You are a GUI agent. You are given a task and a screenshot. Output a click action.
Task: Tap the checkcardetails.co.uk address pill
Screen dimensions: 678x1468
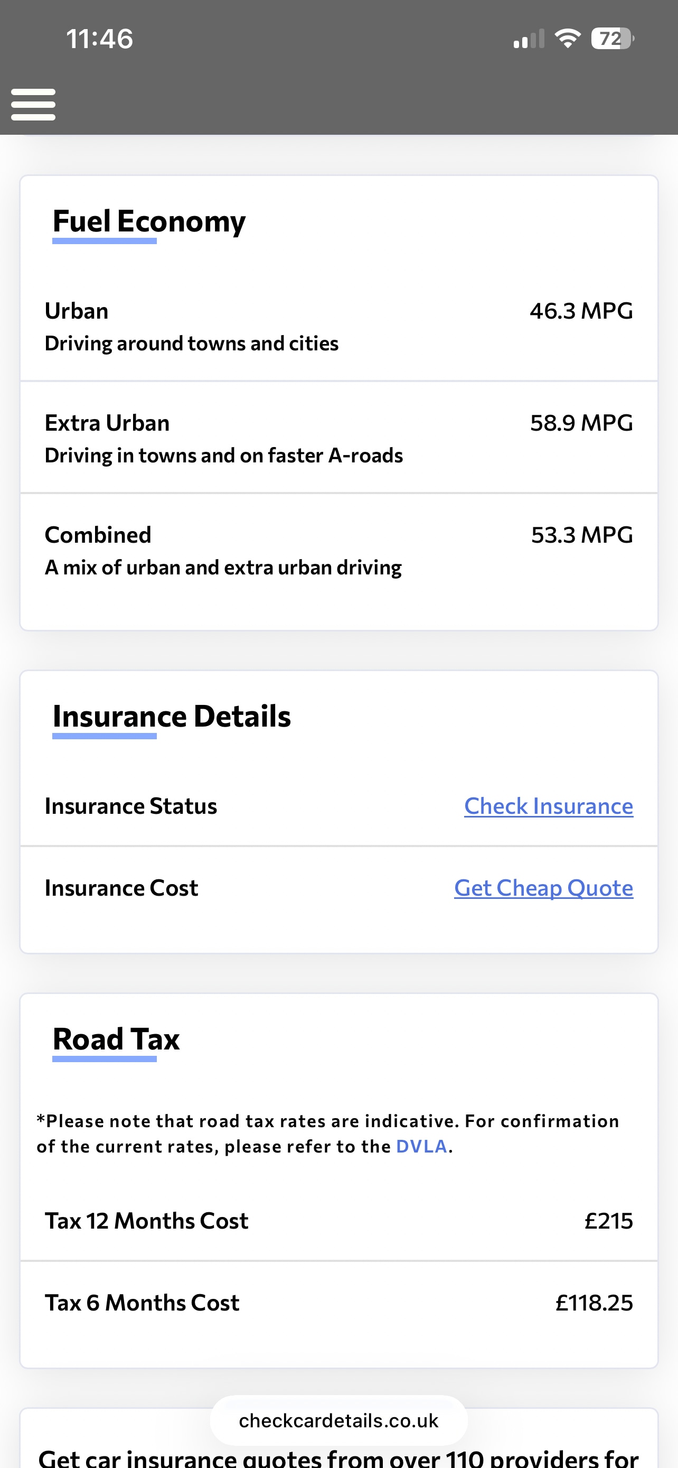click(338, 1420)
